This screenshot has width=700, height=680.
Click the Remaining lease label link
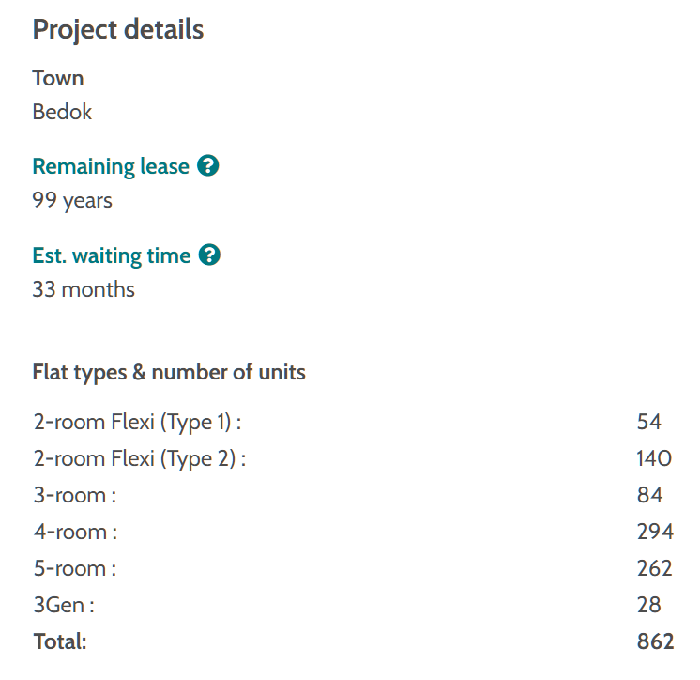click(111, 166)
